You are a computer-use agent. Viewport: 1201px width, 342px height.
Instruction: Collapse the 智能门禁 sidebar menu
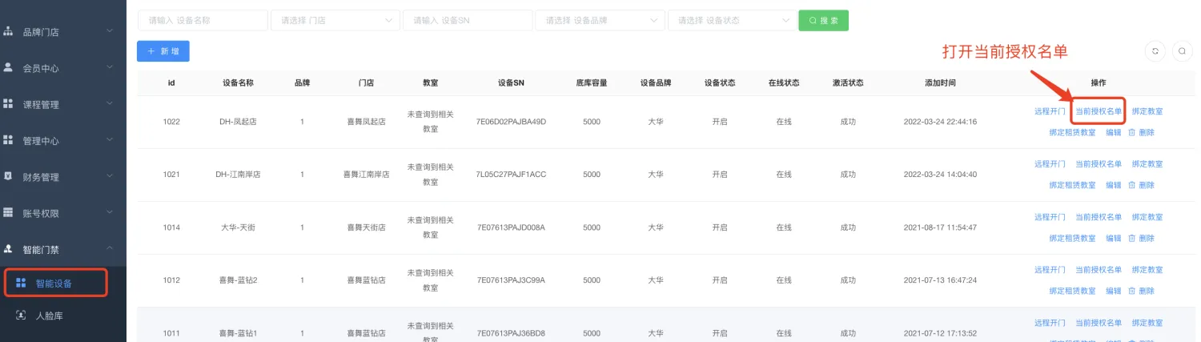coord(110,249)
